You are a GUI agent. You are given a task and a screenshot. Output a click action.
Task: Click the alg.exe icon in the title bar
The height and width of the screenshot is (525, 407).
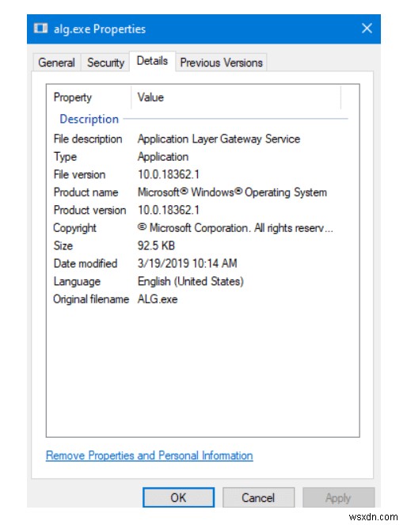click(x=40, y=29)
